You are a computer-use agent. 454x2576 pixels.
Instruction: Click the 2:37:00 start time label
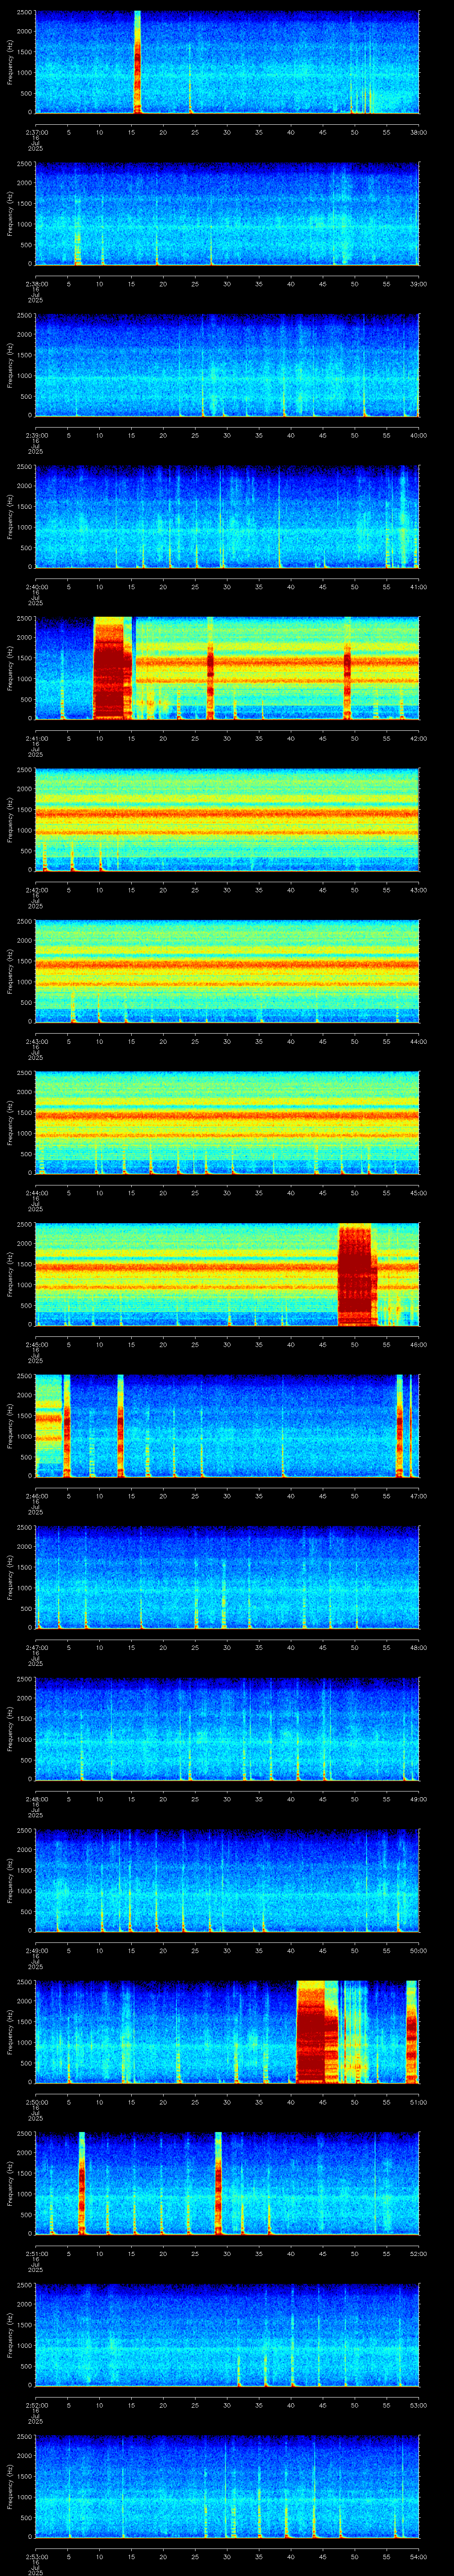(36, 132)
